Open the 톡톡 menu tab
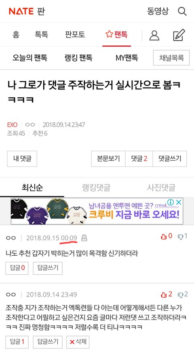194x352 pixels. point(41,35)
